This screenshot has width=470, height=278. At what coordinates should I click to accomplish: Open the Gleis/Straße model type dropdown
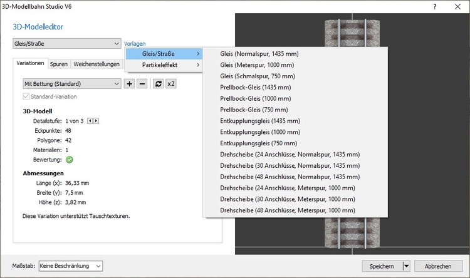click(x=67, y=44)
